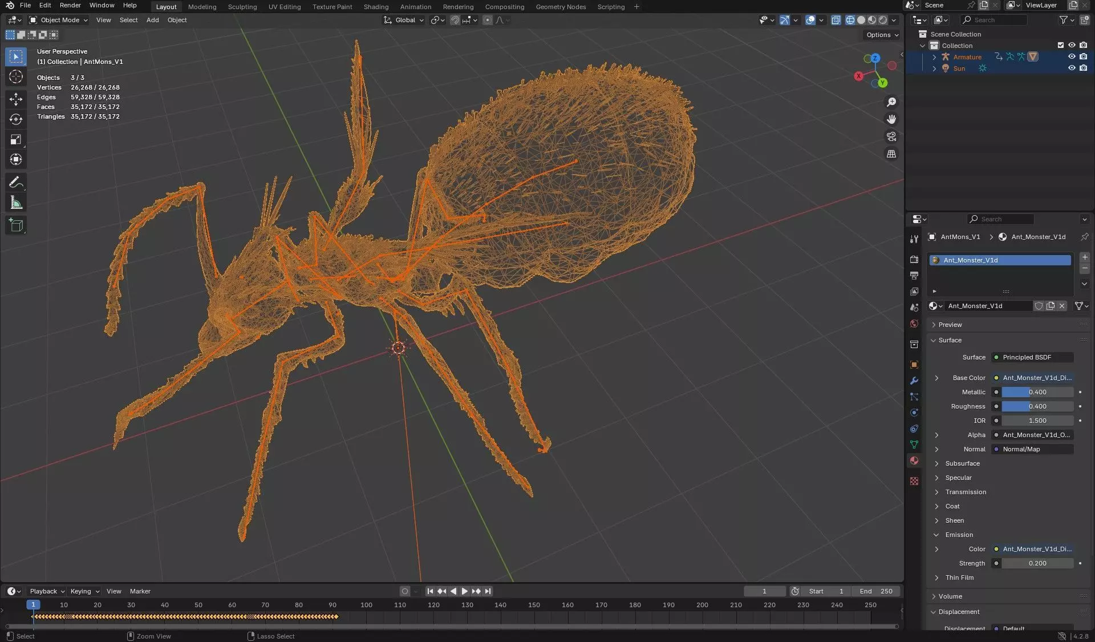Adjust the Emission Strength slider
Image resolution: width=1095 pixels, height=642 pixels.
coord(1037,563)
